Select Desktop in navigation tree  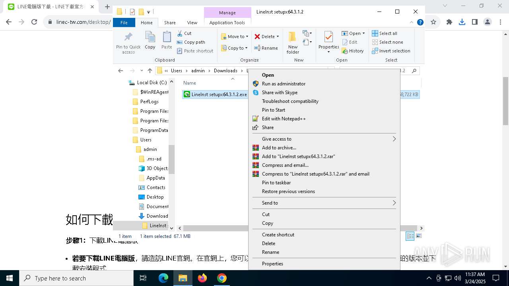[151, 197]
